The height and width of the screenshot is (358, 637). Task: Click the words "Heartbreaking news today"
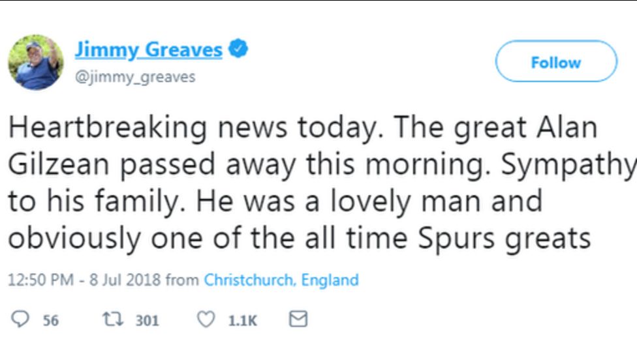pos(147,128)
